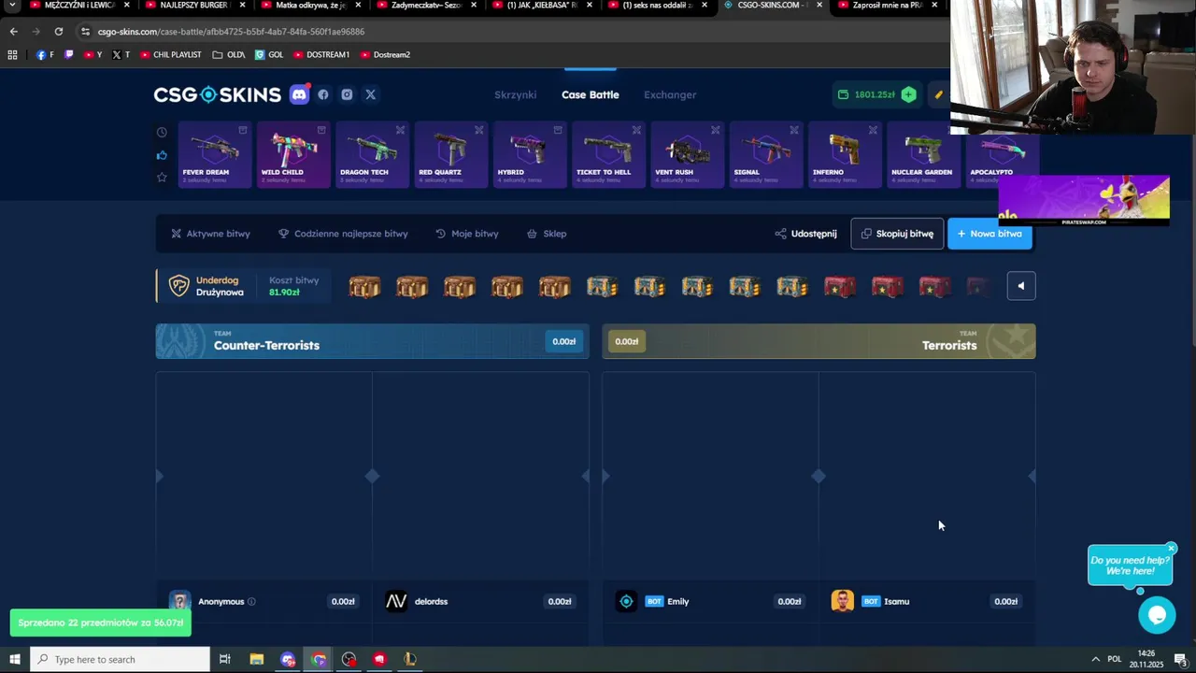Open the live chat bubble icon
Screen dimensions: 1196x673
1157,614
